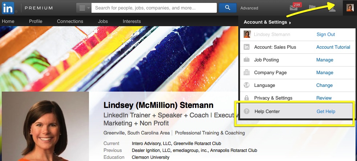Viewport: 357px width, 161px height.
Task: Click the briefcase Job Posting icon
Action: coord(247,60)
